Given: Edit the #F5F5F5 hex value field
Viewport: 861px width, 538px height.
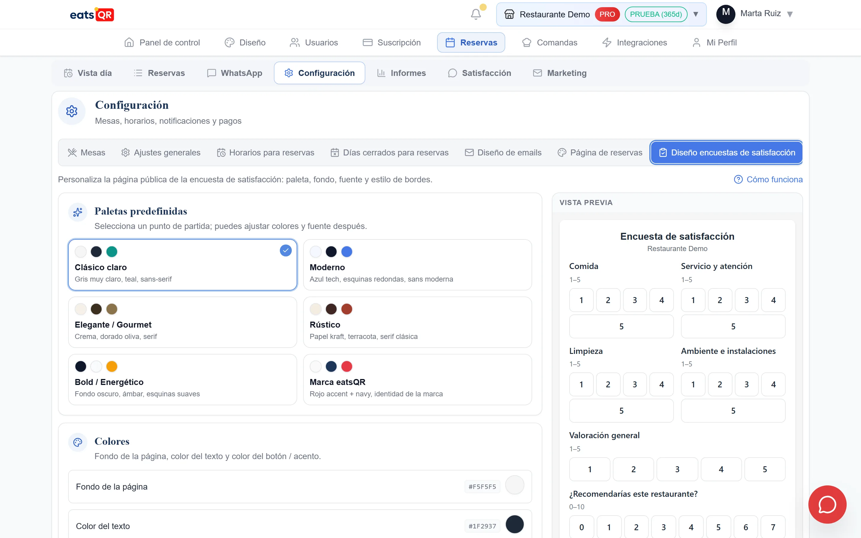Looking at the screenshot, I should (482, 487).
